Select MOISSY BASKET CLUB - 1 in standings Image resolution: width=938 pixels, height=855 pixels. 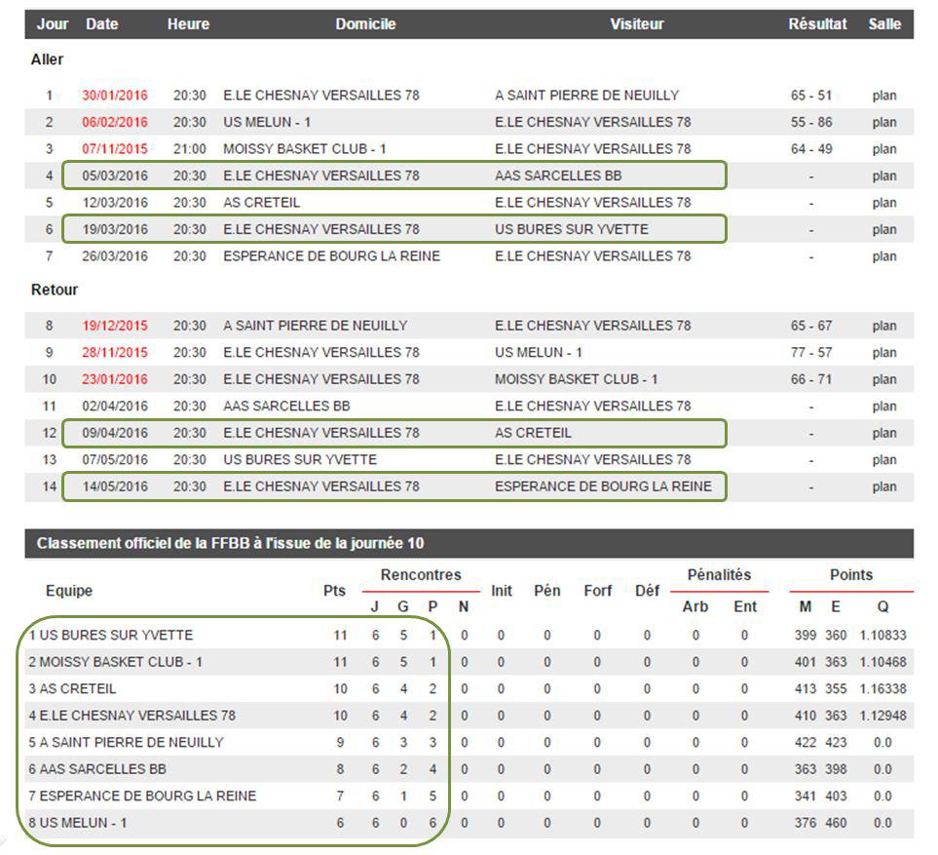121,662
